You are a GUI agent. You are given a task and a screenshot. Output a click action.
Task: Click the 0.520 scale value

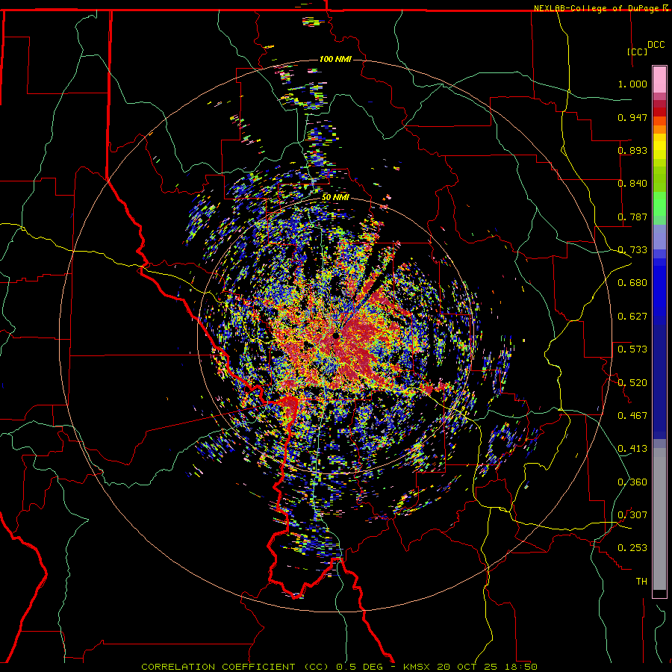point(632,383)
